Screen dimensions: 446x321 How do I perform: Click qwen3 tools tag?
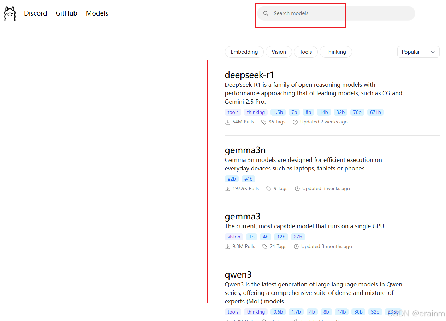click(x=233, y=312)
